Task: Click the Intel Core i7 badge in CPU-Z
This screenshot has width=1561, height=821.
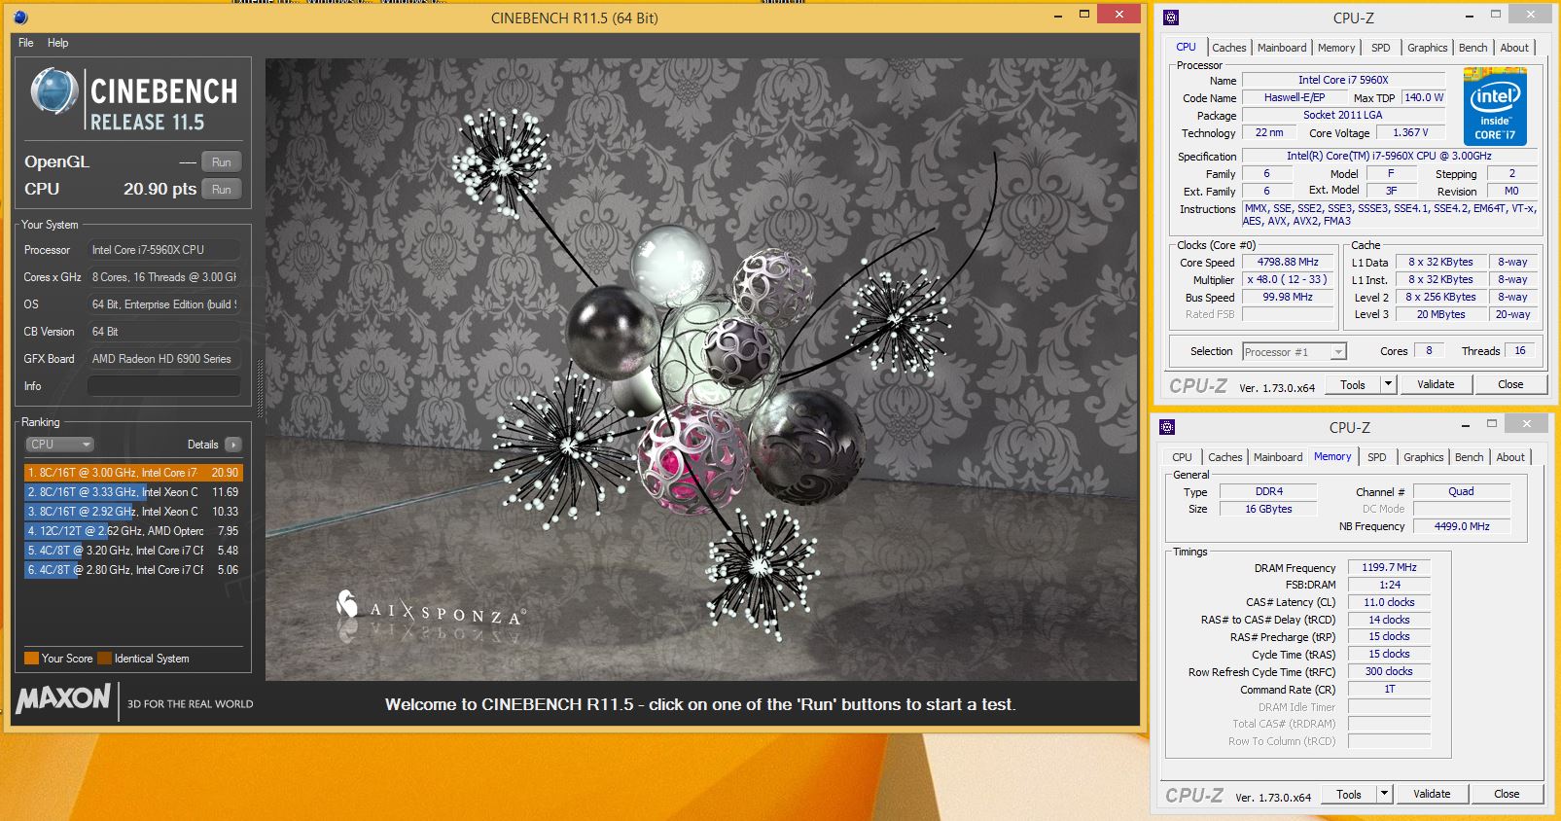Action: tap(1495, 107)
